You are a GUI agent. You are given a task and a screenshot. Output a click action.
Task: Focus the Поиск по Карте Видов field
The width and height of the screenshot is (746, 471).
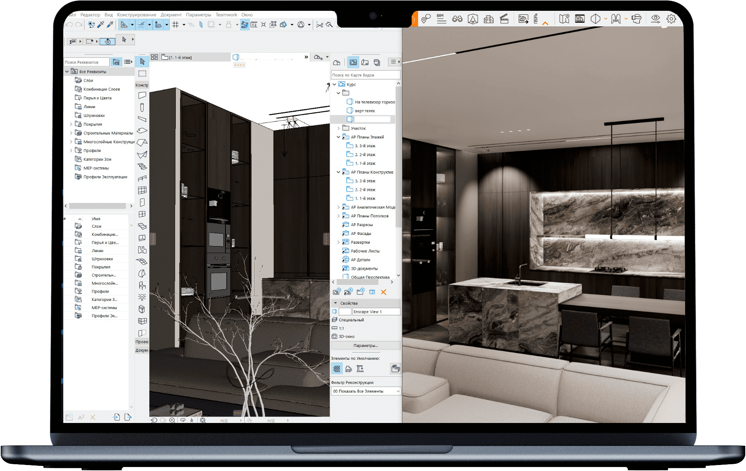[366, 75]
